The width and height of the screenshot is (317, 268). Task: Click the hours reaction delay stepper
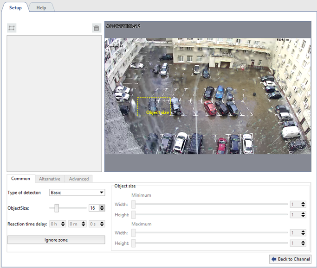tap(63, 224)
